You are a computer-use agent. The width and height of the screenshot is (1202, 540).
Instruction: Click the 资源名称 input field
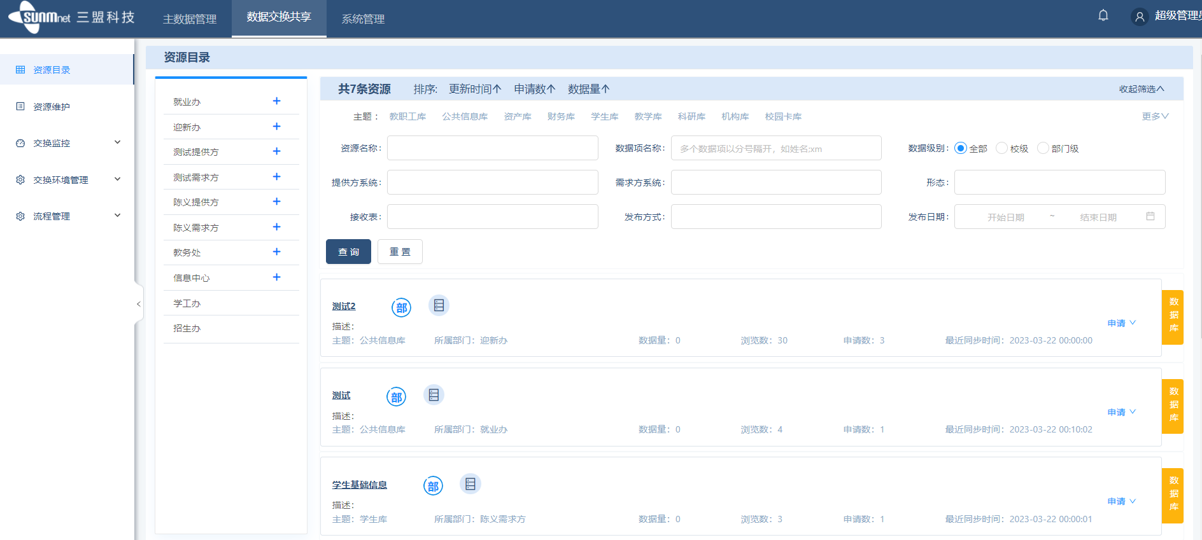(x=492, y=148)
